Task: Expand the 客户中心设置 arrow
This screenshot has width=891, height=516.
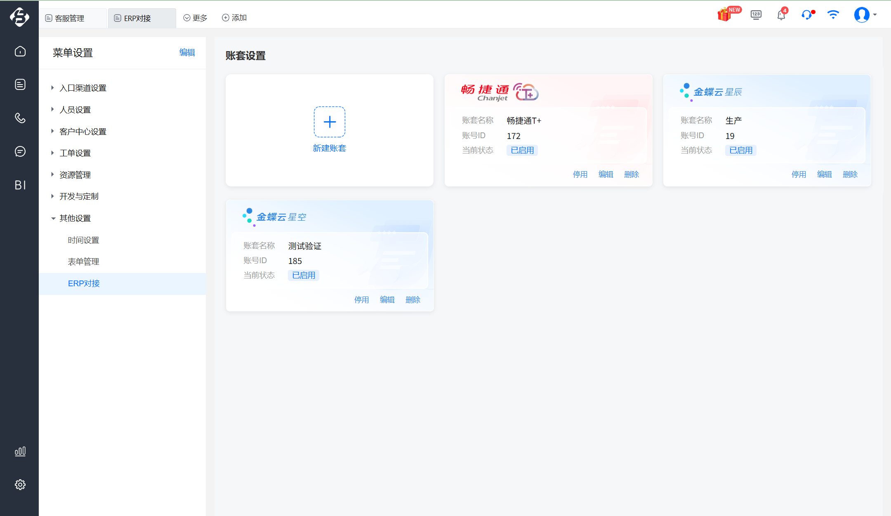Action: (52, 131)
